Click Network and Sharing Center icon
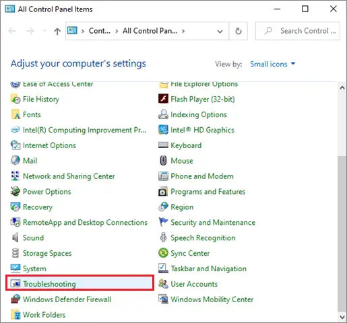Viewport: 347px width, 323px height. pyautogui.click(x=15, y=176)
